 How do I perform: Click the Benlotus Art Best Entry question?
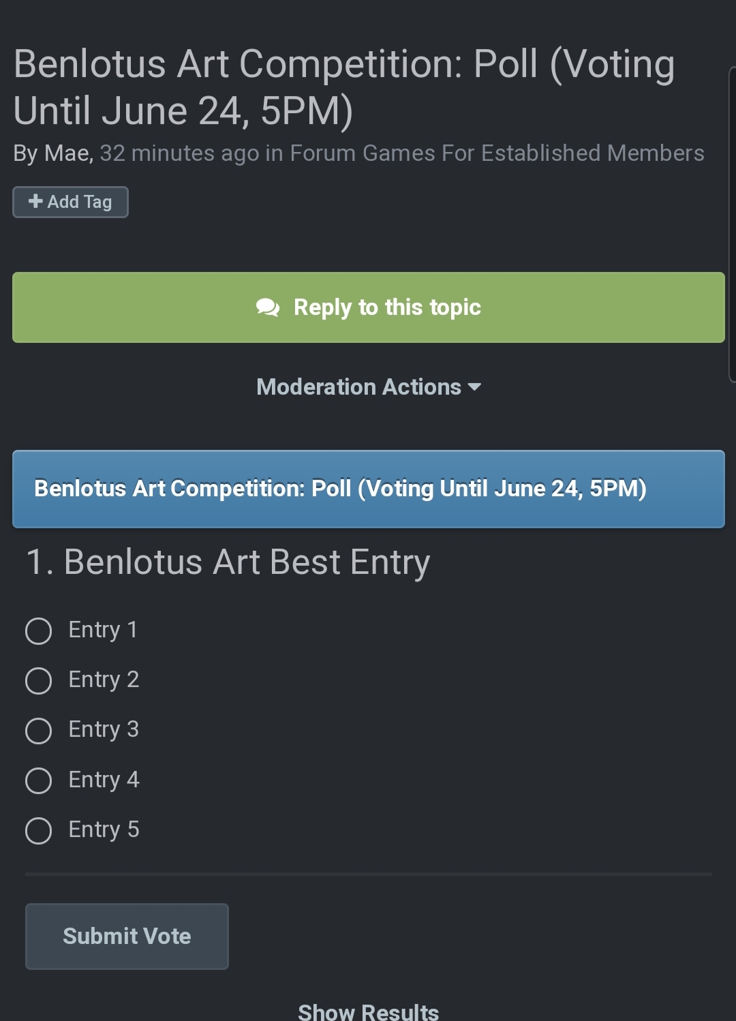click(228, 562)
